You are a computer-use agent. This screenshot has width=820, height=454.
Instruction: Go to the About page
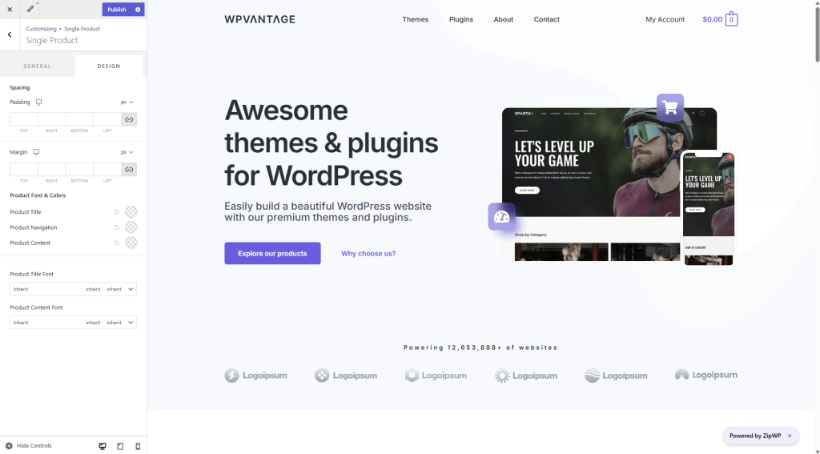coord(504,19)
